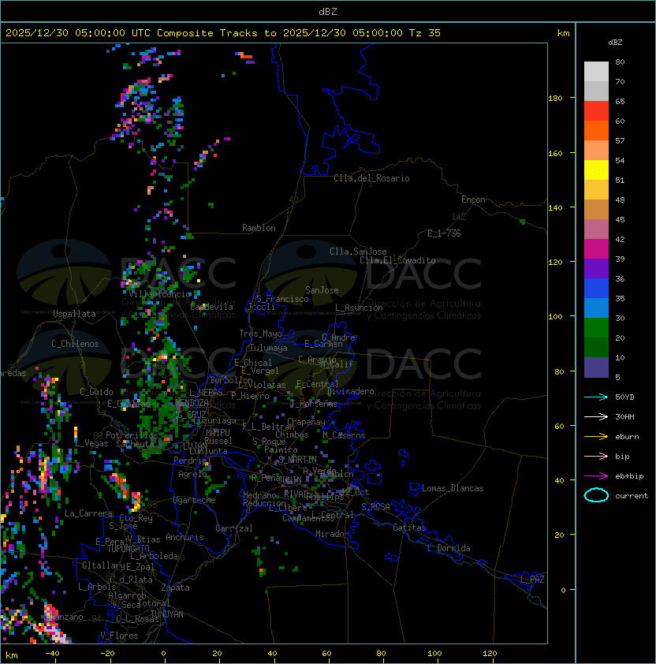Pick the rose 42–45 dBZ swatch

click(x=596, y=229)
